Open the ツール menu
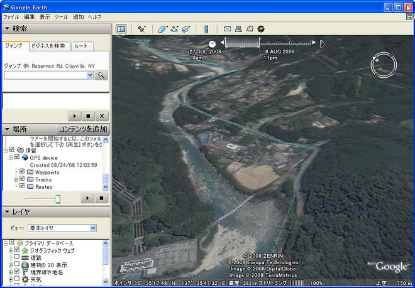415x288 pixels. [61, 16]
